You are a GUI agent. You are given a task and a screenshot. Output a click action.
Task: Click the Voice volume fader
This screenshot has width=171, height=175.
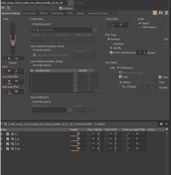[x=13, y=43]
